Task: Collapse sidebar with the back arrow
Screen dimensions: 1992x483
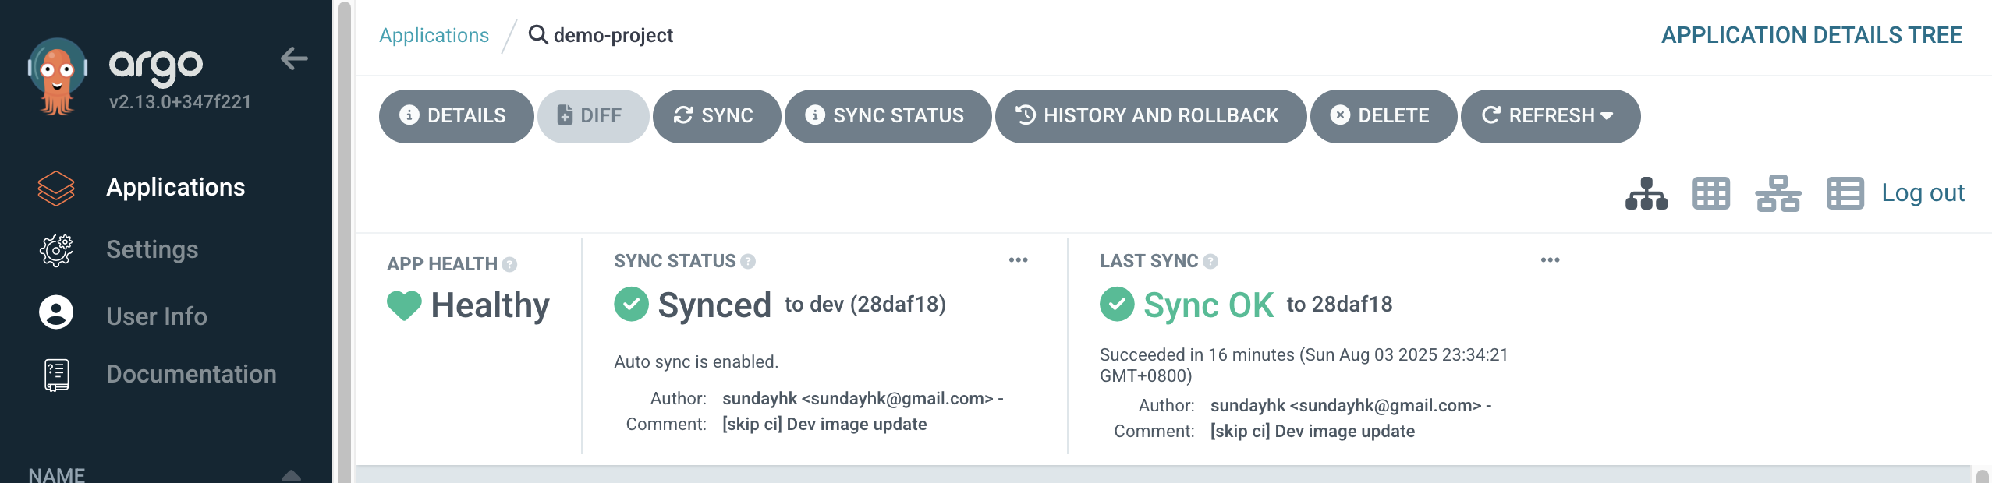Action: point(294,58)
